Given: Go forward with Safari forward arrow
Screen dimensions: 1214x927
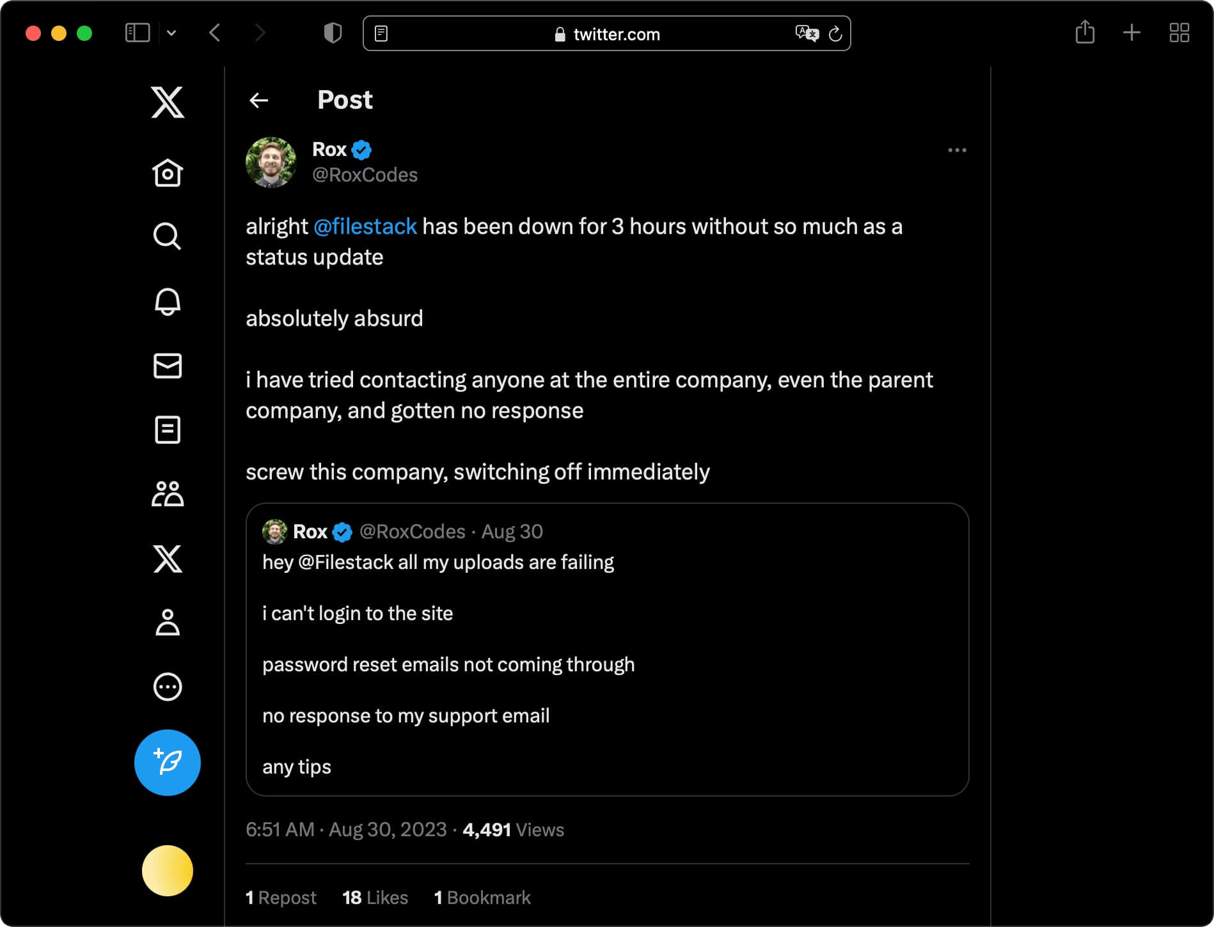Looking at the screenshot, I should 259,33.
